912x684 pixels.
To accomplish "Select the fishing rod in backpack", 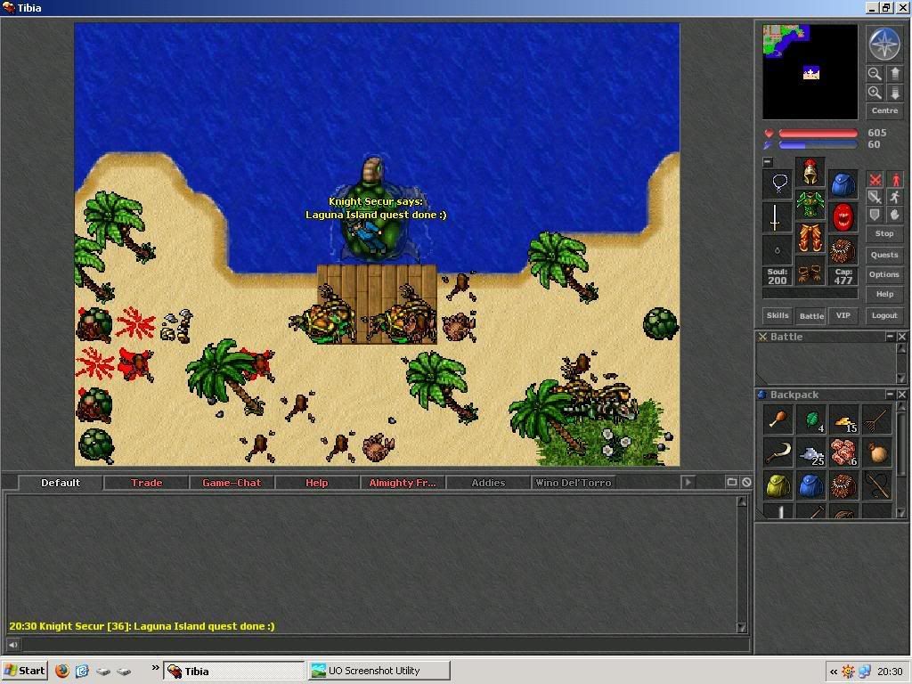I will click(876, 485).
